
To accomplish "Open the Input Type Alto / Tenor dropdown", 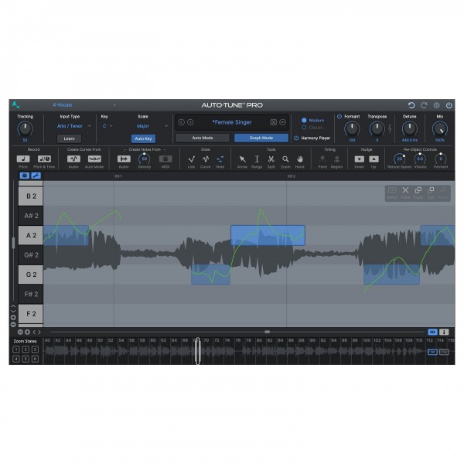I will click(x=74, y=126).
